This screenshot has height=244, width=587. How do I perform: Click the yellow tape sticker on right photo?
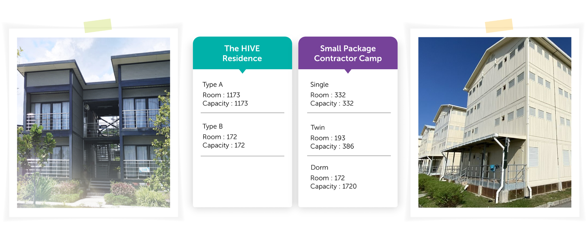click(499, 26)
